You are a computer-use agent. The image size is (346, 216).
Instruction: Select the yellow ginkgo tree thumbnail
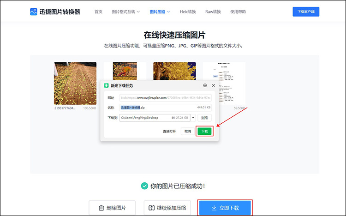174,71
